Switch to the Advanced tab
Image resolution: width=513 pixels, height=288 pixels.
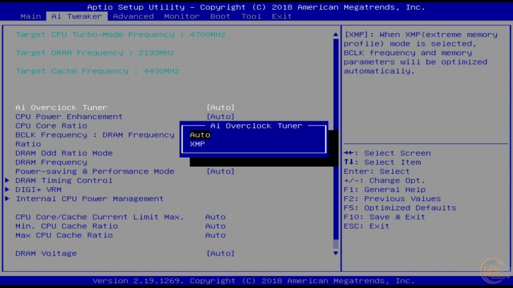pos(133,16)
